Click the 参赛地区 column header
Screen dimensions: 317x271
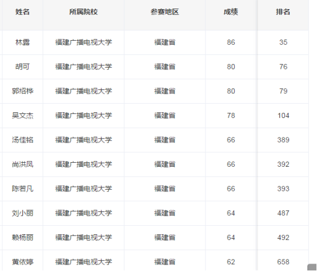[165, 12]
